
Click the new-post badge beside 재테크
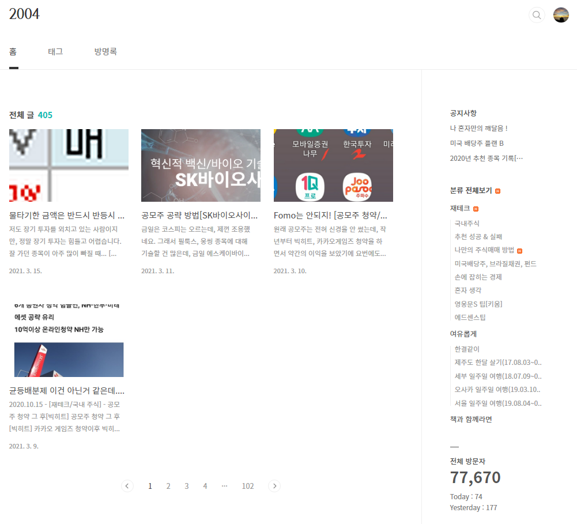[476, 209]
